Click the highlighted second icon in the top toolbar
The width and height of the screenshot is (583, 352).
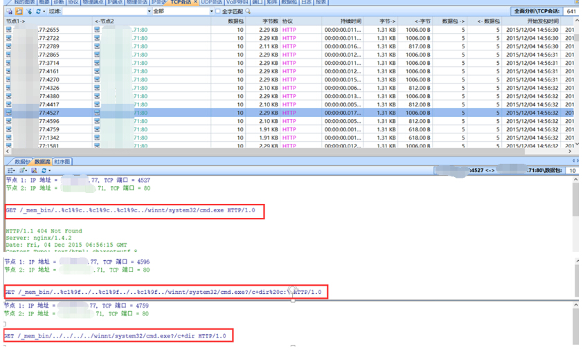[19, 12]
